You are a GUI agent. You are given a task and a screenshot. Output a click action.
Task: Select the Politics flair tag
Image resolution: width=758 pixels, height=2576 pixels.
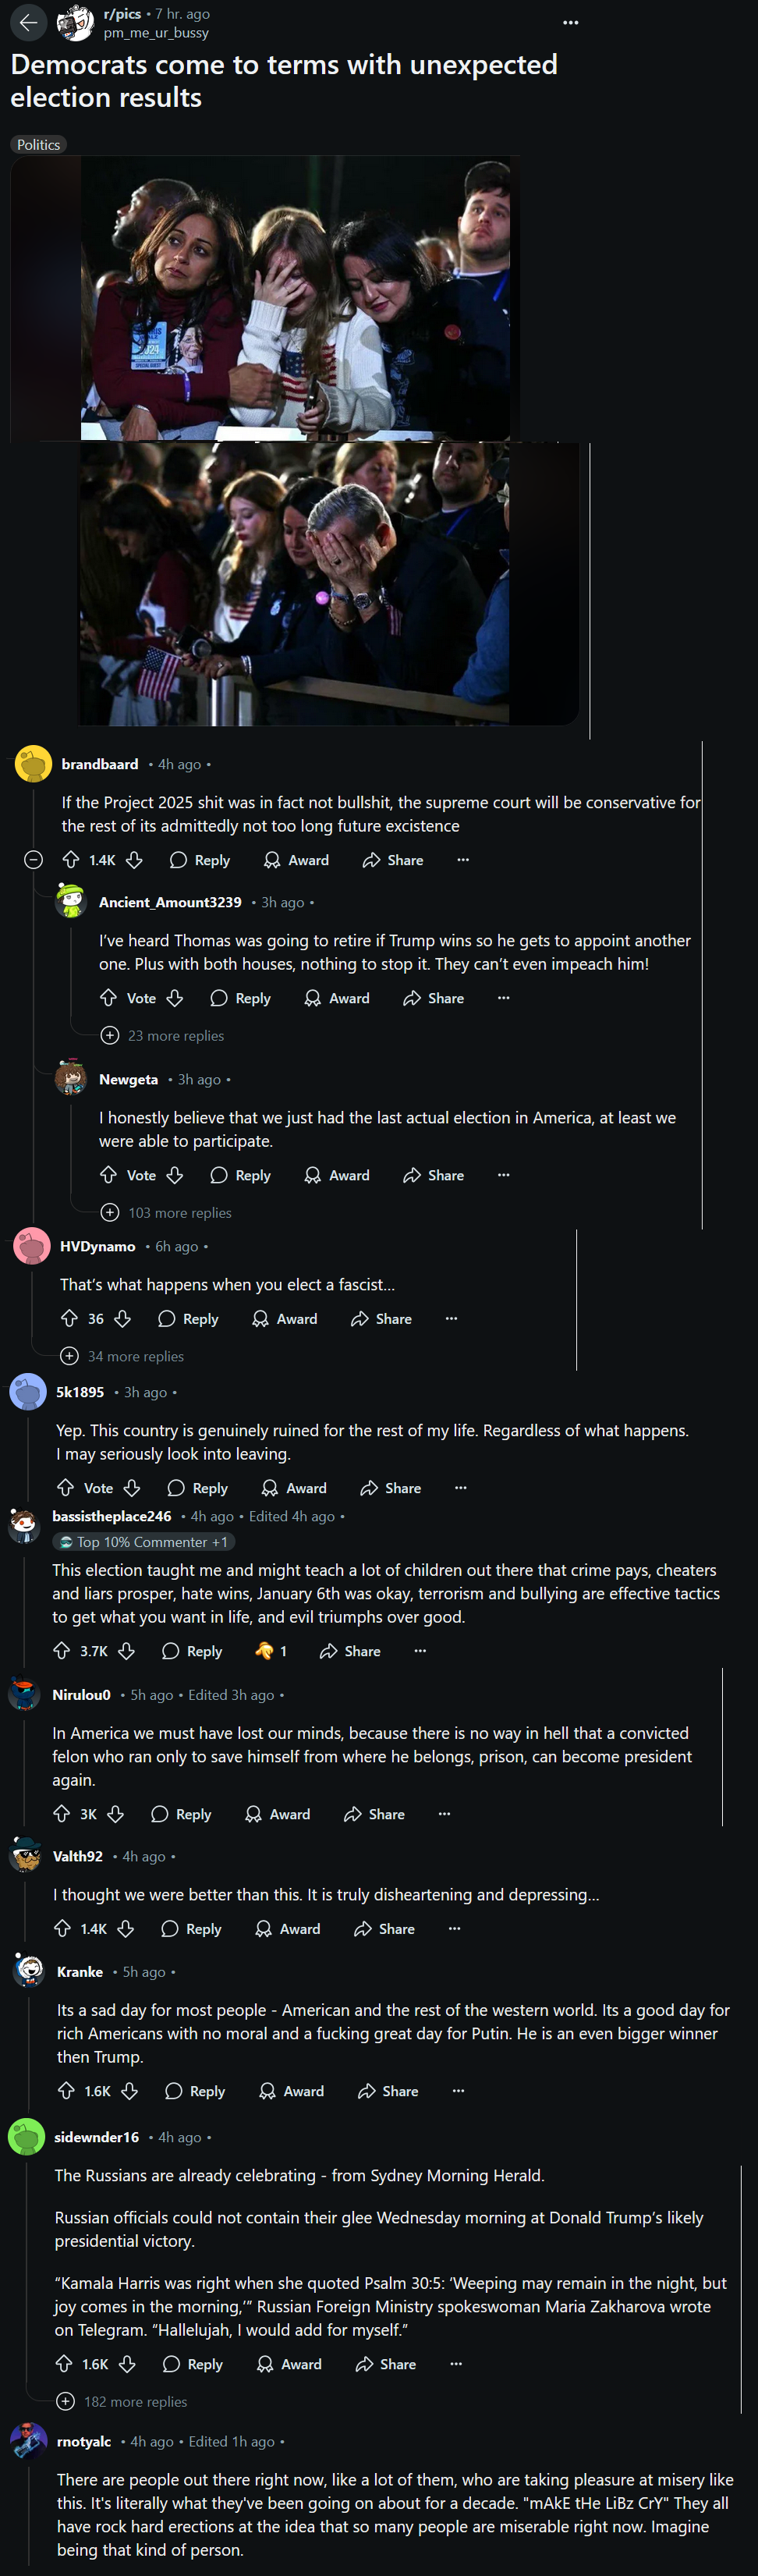pyautogui.click(x=38, y=145)
